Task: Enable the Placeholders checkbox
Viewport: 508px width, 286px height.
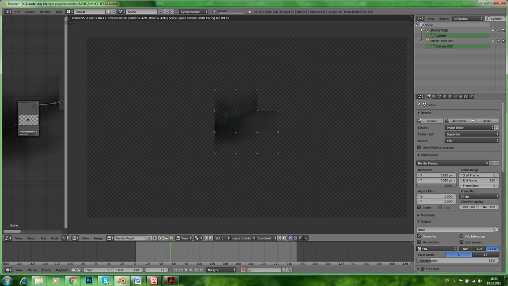Action: 419,242
